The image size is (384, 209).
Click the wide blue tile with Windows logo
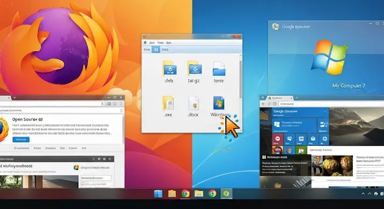pyautogui.click(x=294, y=126)
